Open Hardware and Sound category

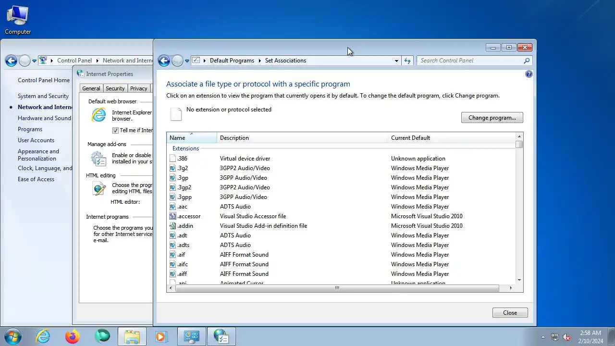[44, 118]
